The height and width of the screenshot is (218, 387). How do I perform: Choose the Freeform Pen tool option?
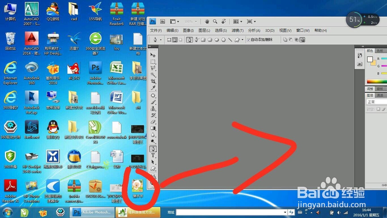click(x=197, y=40)
